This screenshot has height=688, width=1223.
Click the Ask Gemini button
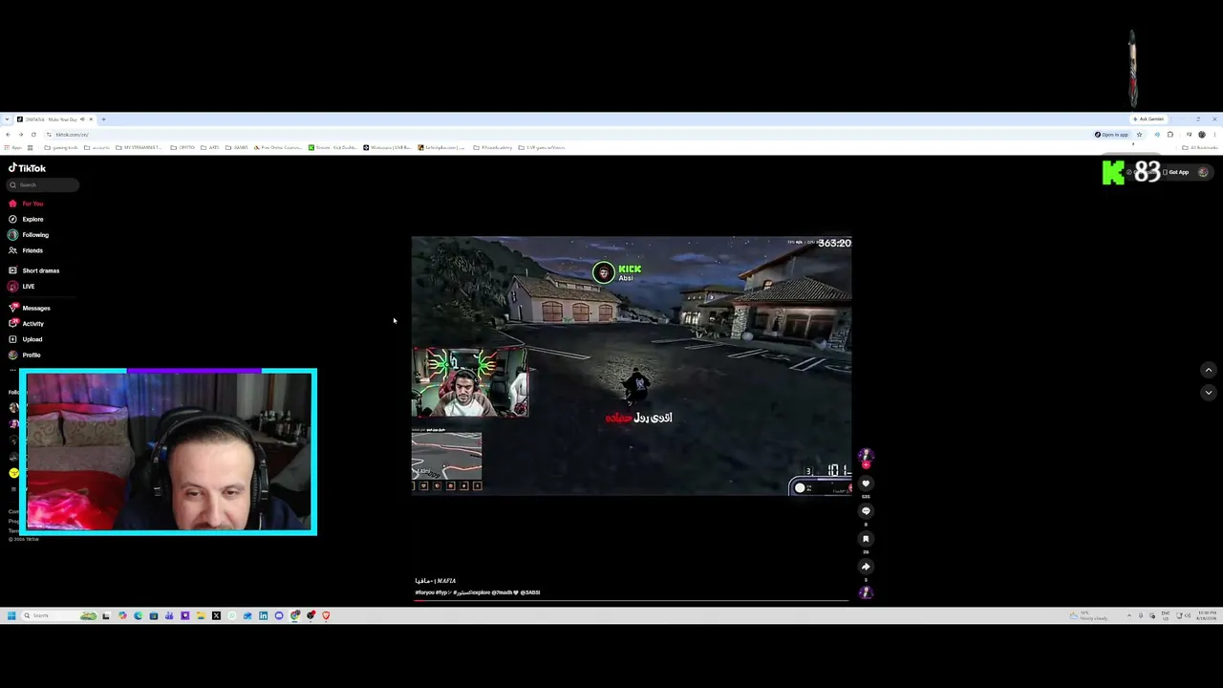[x=1148, y=119]
